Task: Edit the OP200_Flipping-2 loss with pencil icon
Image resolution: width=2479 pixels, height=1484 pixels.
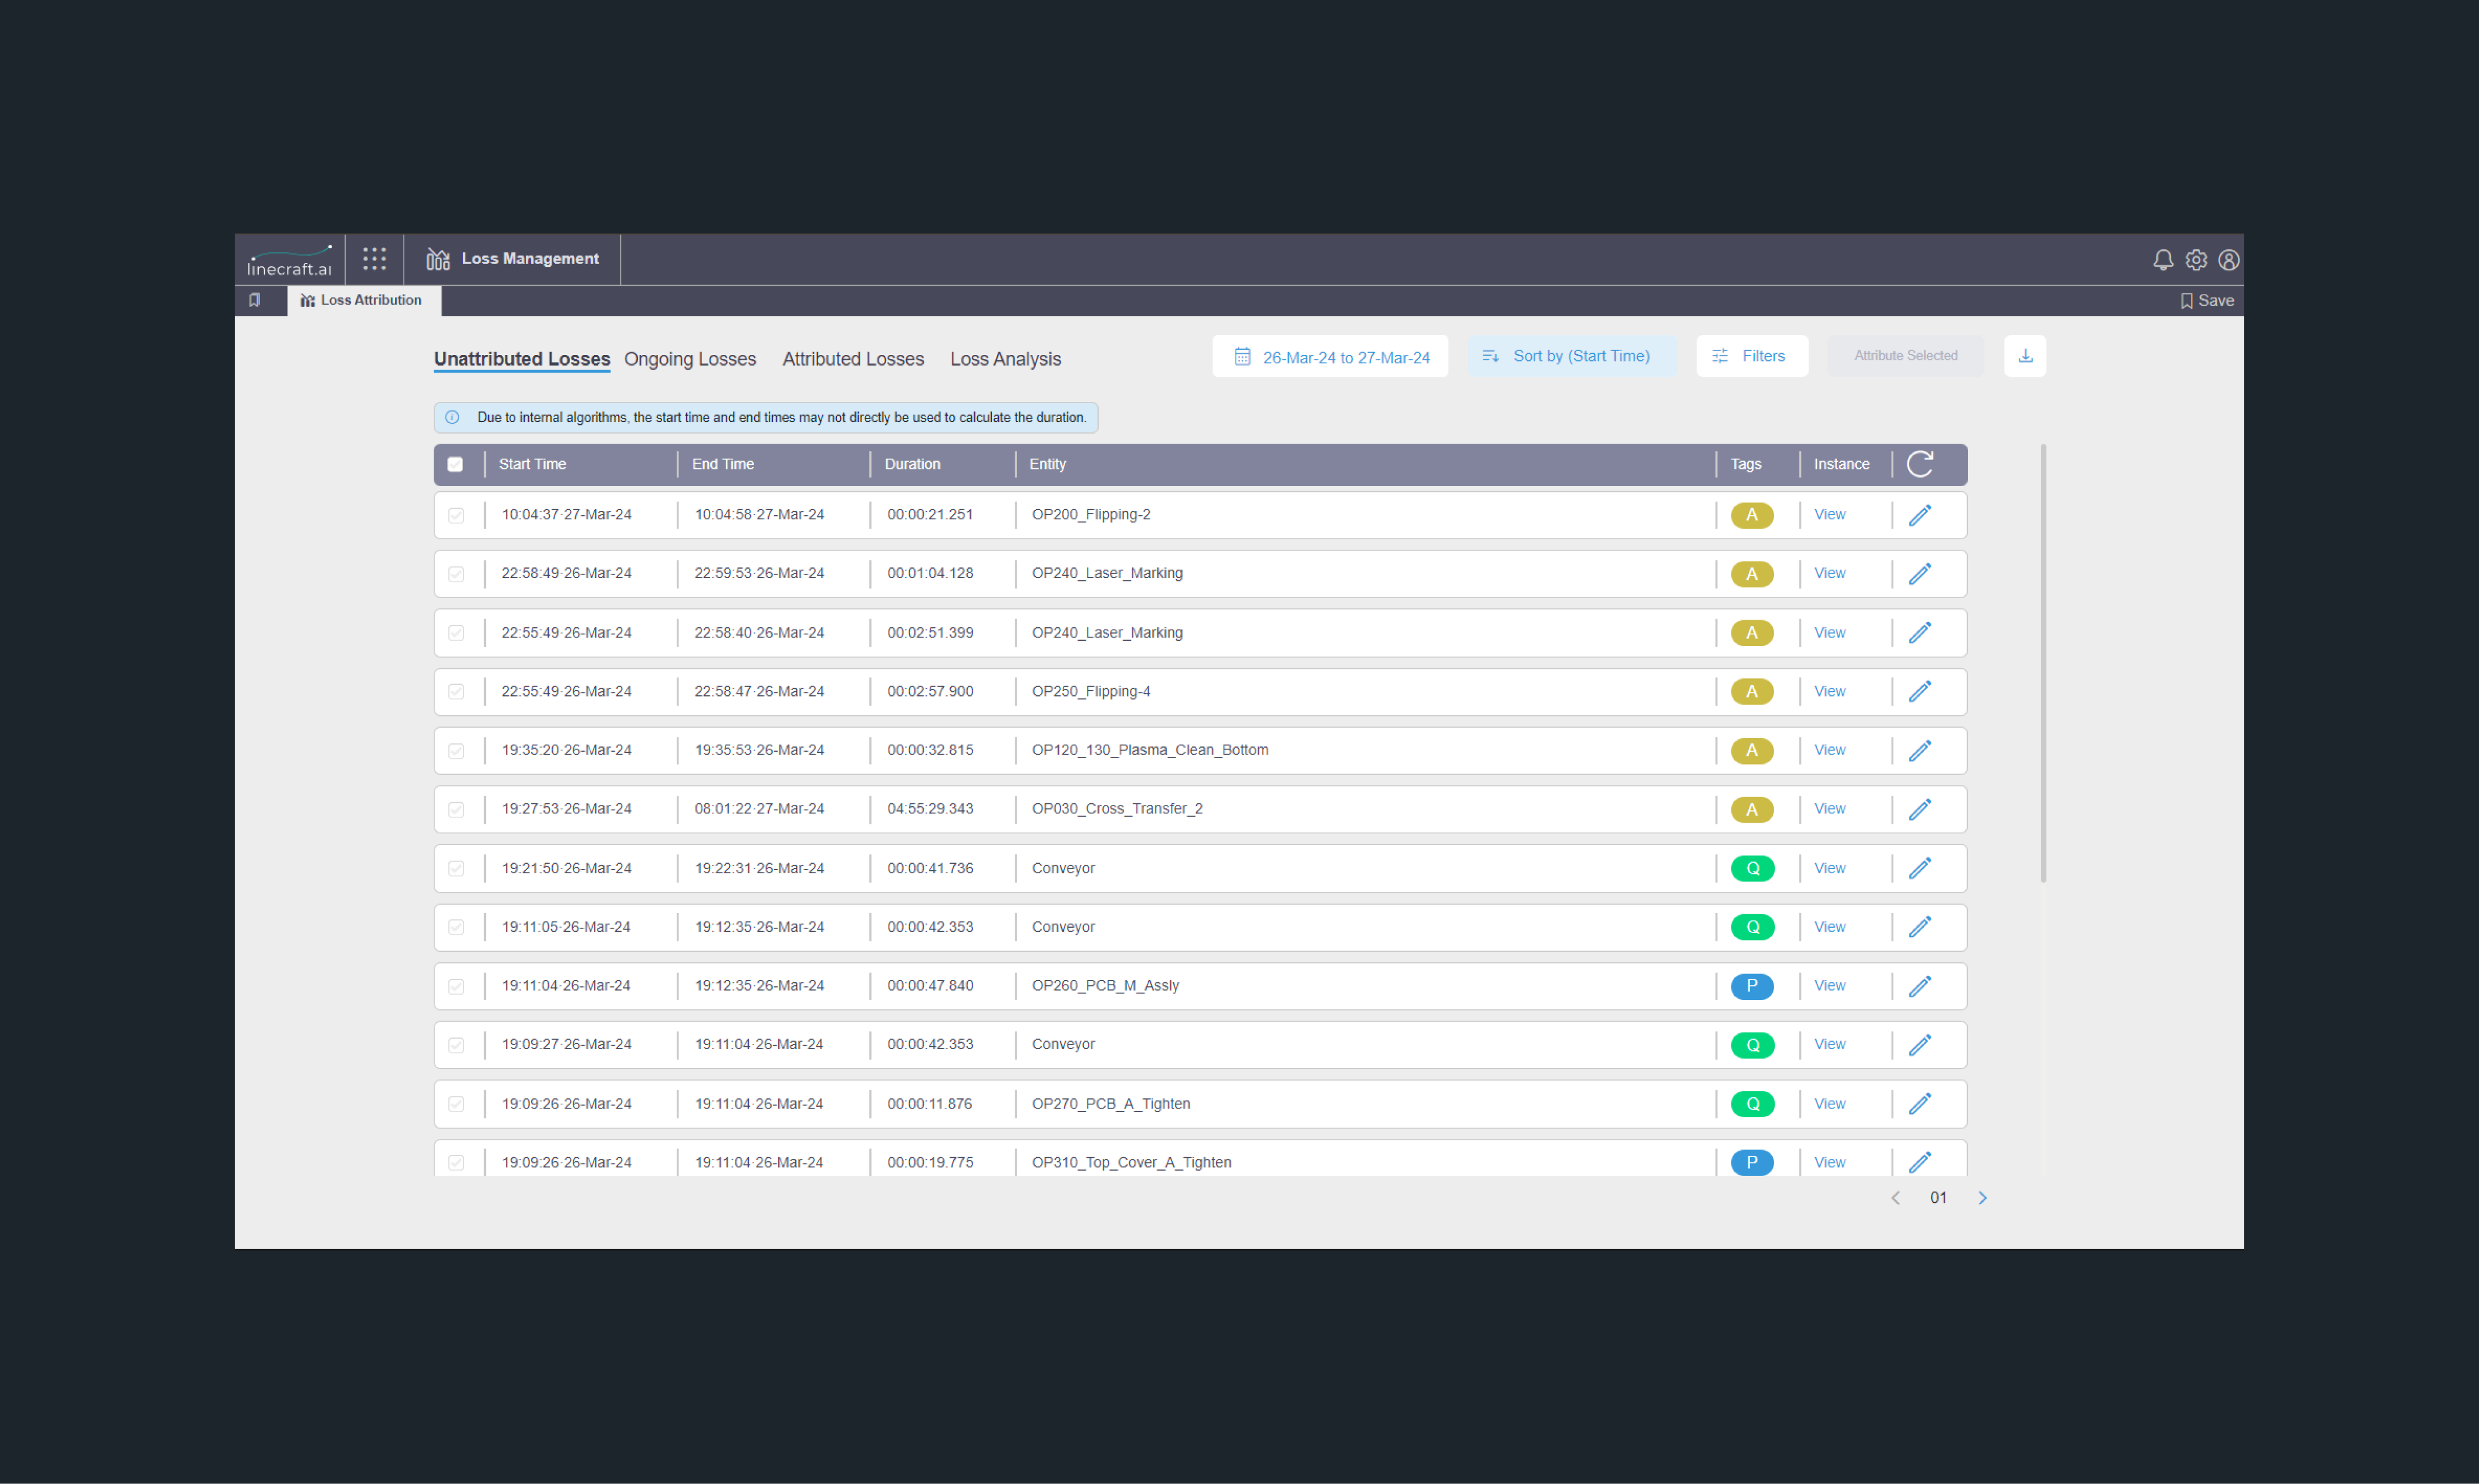Action: [x=1919, y=515]
